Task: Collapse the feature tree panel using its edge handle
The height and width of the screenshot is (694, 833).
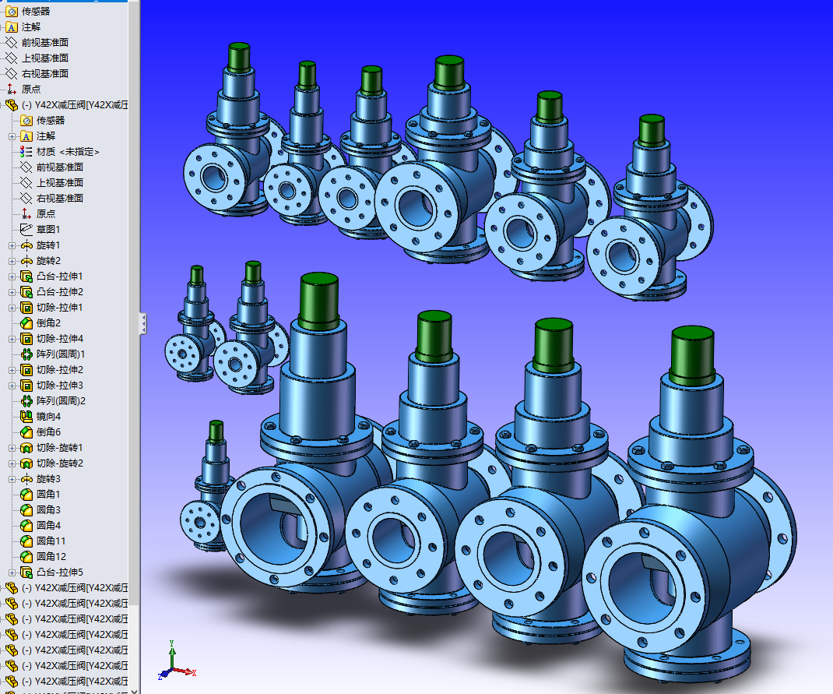Action: (x=143, y=323)
